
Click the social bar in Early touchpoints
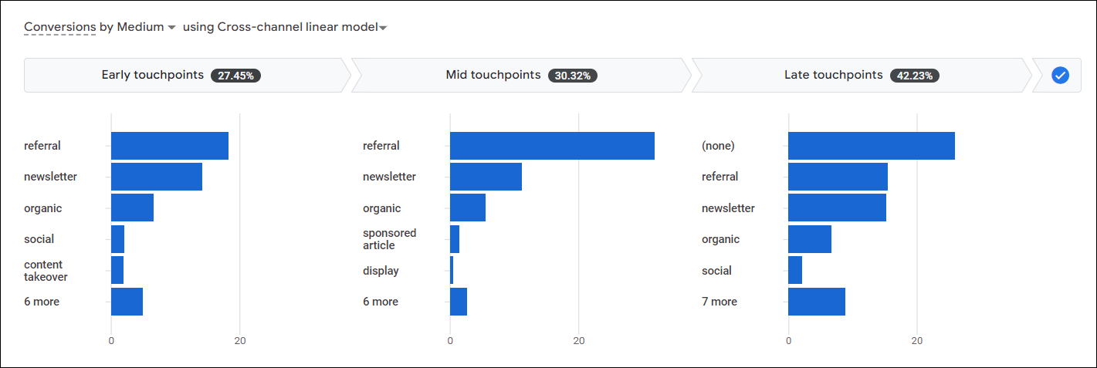[117, 239]
